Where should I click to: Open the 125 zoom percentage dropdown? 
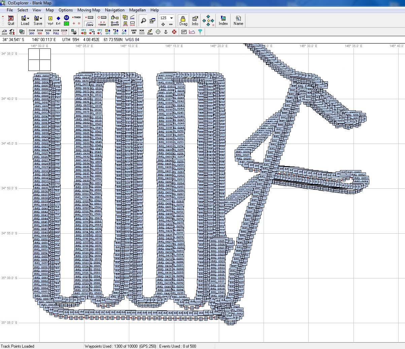point(171,18)
